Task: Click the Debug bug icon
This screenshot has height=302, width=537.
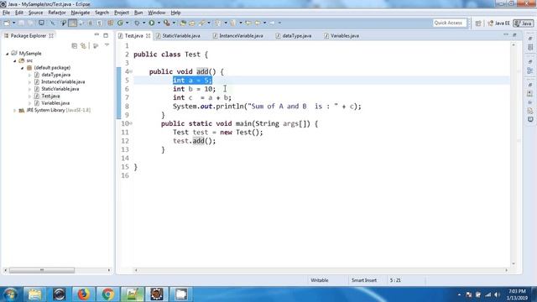Action: [x=137, y=23]
